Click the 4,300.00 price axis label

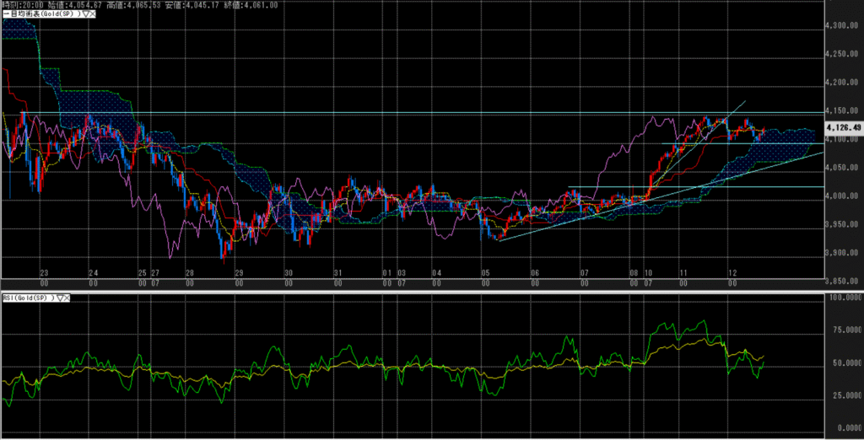pos(844,26)
